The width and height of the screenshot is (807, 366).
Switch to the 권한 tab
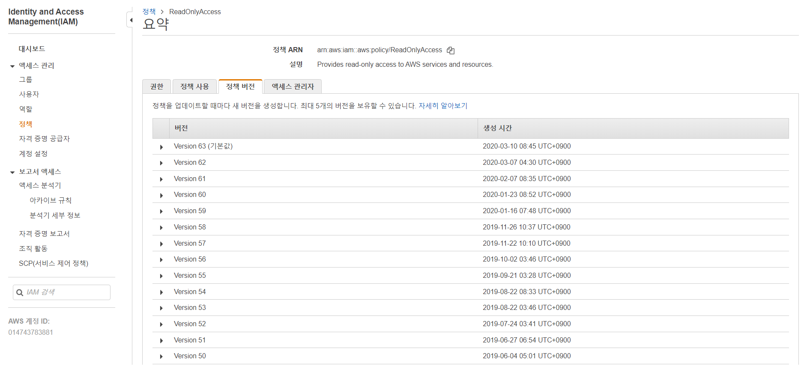pyautogui.click(x=156, y=86)
